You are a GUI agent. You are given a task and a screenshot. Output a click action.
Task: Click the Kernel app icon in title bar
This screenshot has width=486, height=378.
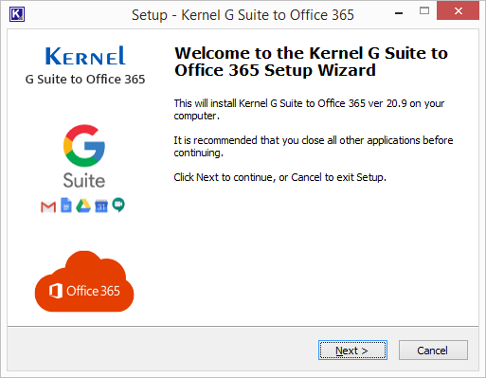click(17, 14)
